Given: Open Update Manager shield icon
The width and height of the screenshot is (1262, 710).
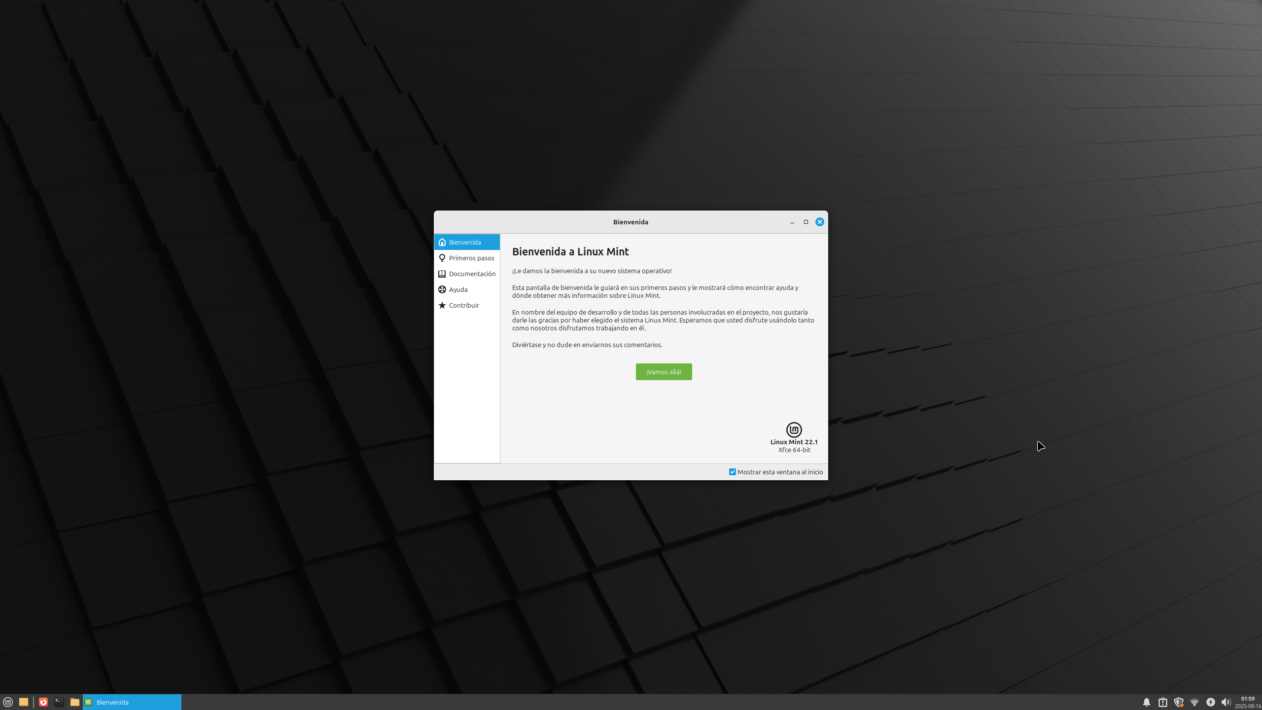Looking at the screenshot, I should [1179, 702].
